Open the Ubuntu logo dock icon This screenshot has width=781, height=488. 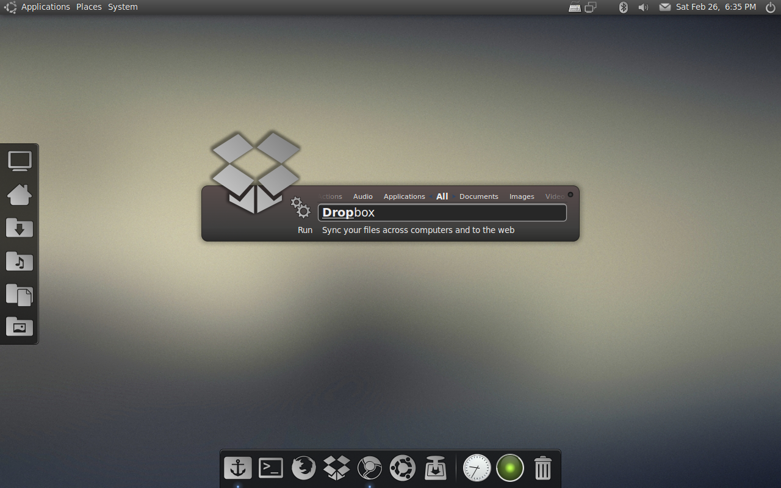[403, 468]
